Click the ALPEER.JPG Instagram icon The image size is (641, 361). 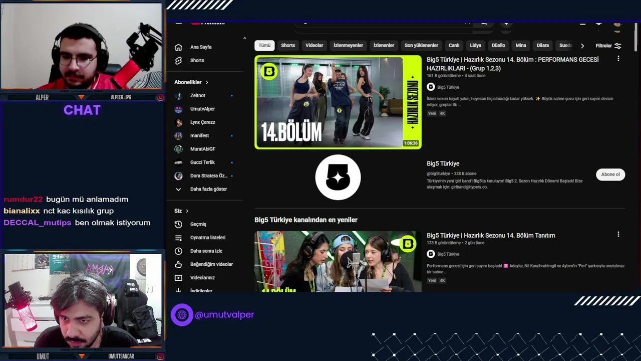pos(160,97)
